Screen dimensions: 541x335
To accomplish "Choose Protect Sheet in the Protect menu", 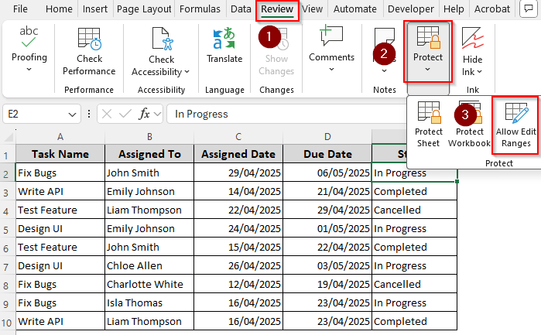I will (x=428, y=125).
